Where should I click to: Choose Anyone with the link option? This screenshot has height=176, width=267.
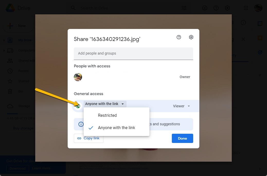pyautogui.click(x=117, y=128)
